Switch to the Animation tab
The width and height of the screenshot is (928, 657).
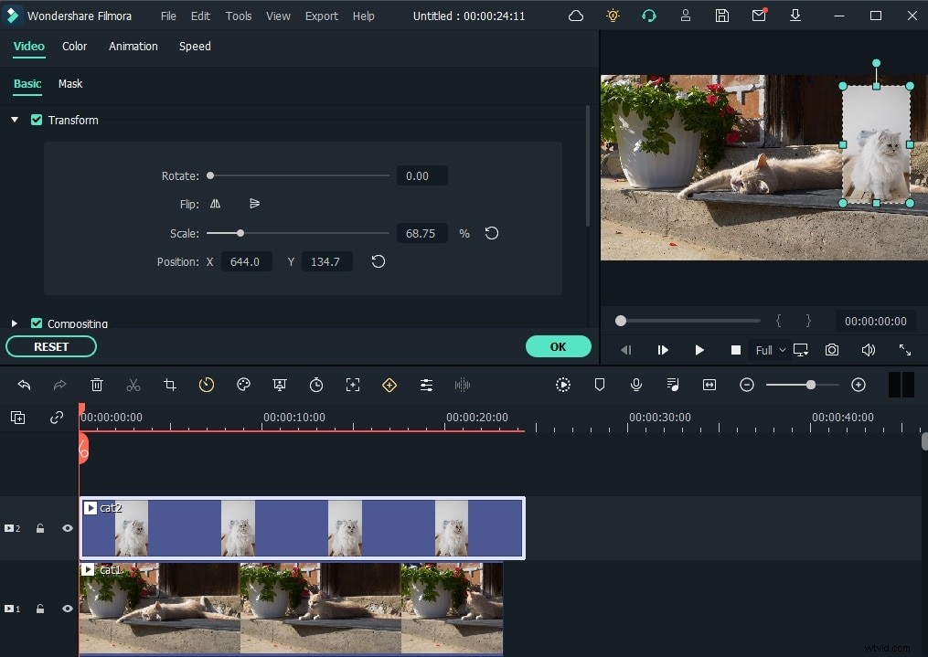(133, 46)
